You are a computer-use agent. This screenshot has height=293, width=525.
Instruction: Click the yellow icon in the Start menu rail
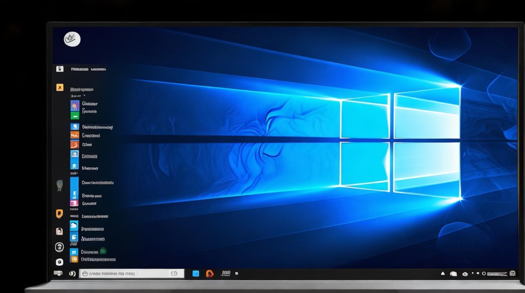tap(59, 213)
